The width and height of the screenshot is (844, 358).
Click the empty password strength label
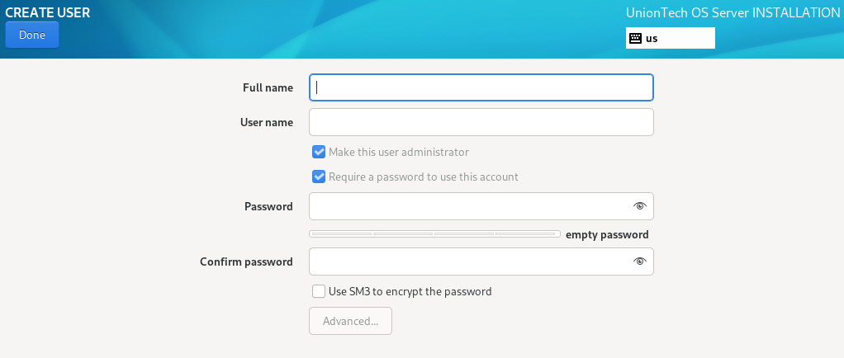[607, 234]
